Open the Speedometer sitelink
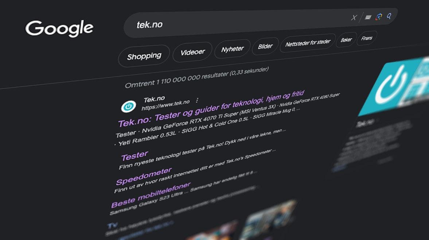Image resolution: width=429 pixels, height=240 pixels. (x=144, y=176)
